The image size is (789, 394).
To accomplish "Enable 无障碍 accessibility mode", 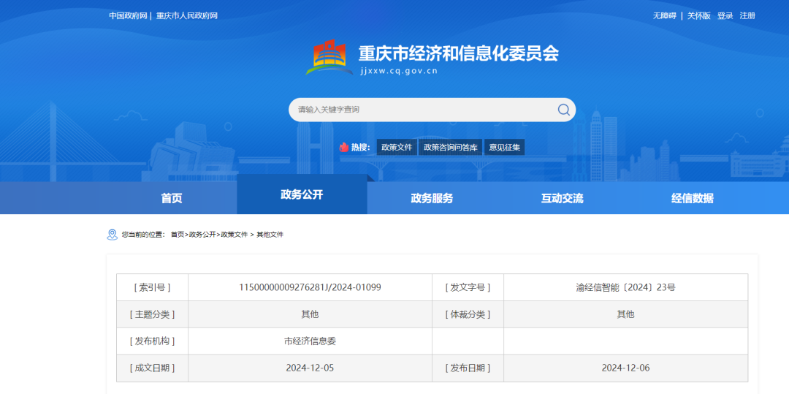I will (664, 15).
